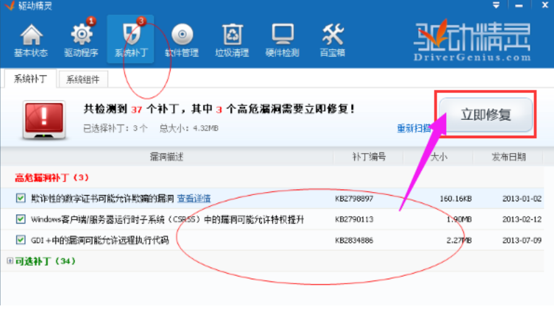Switch to the 系统组件 tab

pyautogui.click(x=83, y=79)
